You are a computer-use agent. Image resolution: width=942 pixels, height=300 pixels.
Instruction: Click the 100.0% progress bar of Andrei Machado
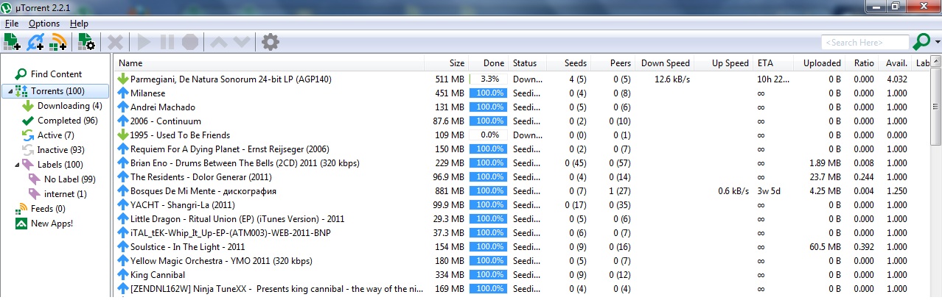click(489, 107)
